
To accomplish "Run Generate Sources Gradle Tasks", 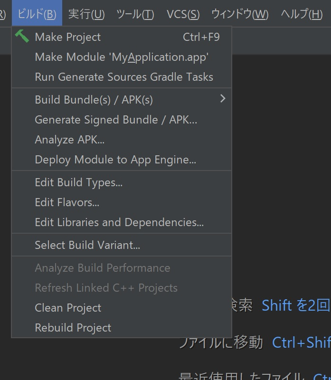I will [124, 77].
